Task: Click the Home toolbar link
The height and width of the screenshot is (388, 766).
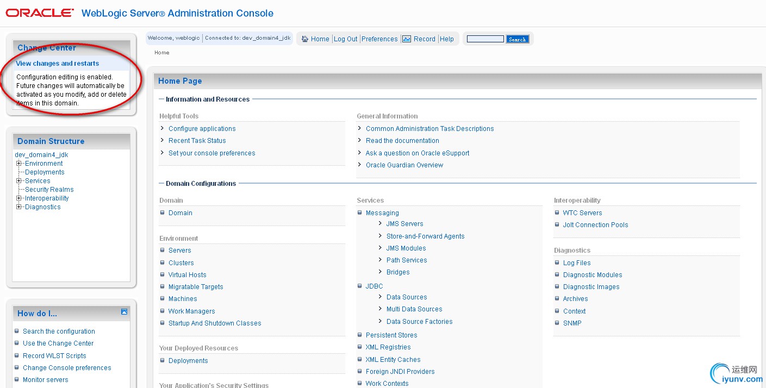Action: point(320,39)
